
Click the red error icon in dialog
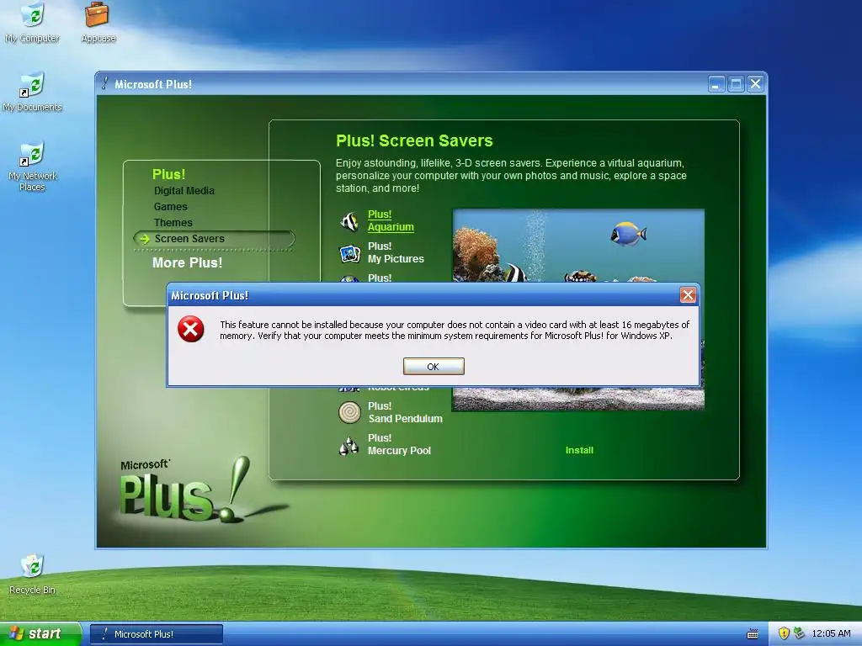[191, 329]
